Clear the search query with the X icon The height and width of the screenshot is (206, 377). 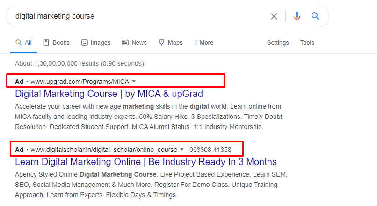coord(274,16)
